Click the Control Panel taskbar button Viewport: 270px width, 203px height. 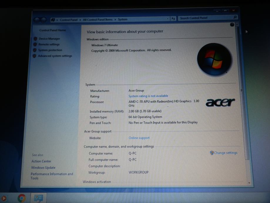[38, 198]
